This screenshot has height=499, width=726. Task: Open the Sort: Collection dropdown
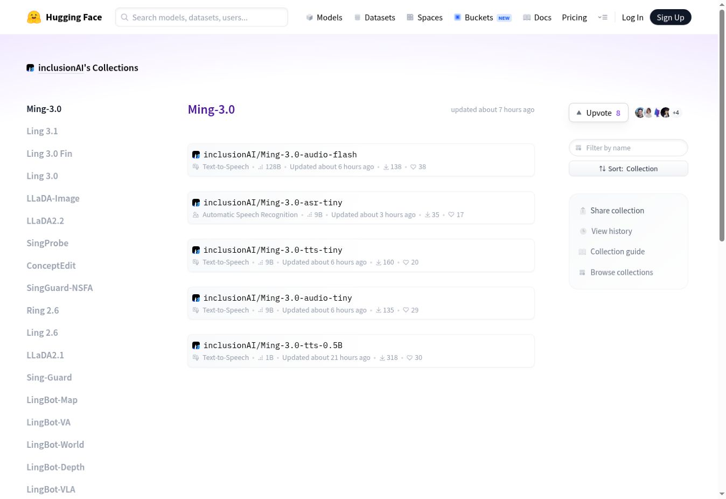pyautogui.click(x=628, y=169)
